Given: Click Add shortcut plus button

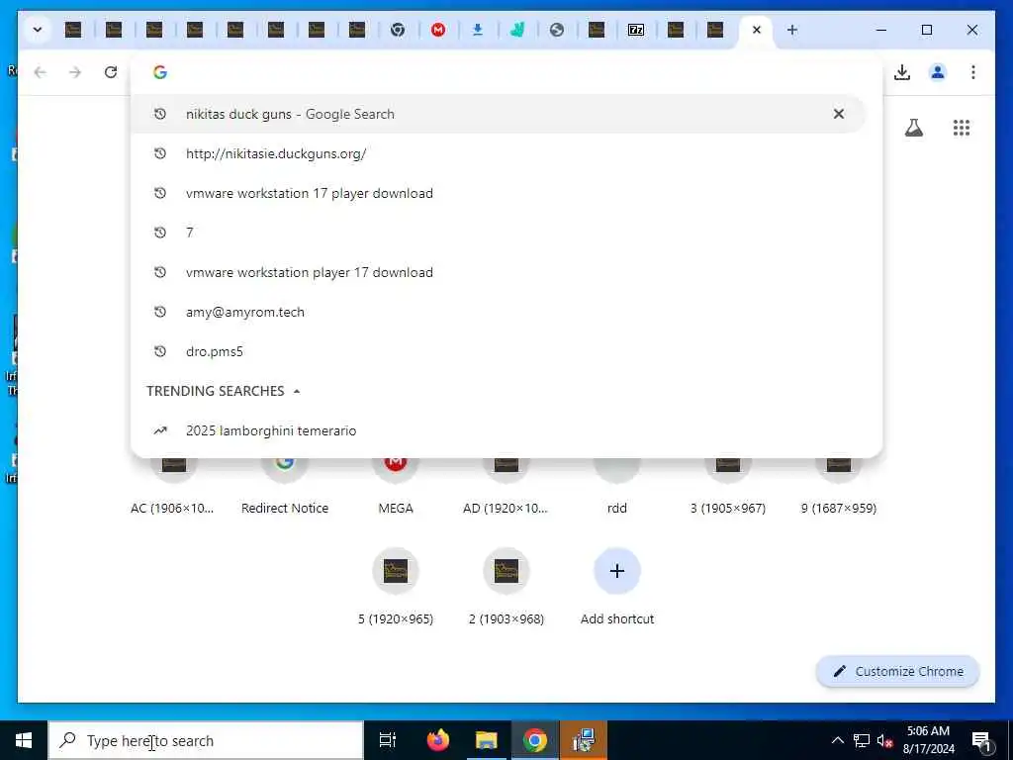Looking at the screenshot, I should coord(617,571).
